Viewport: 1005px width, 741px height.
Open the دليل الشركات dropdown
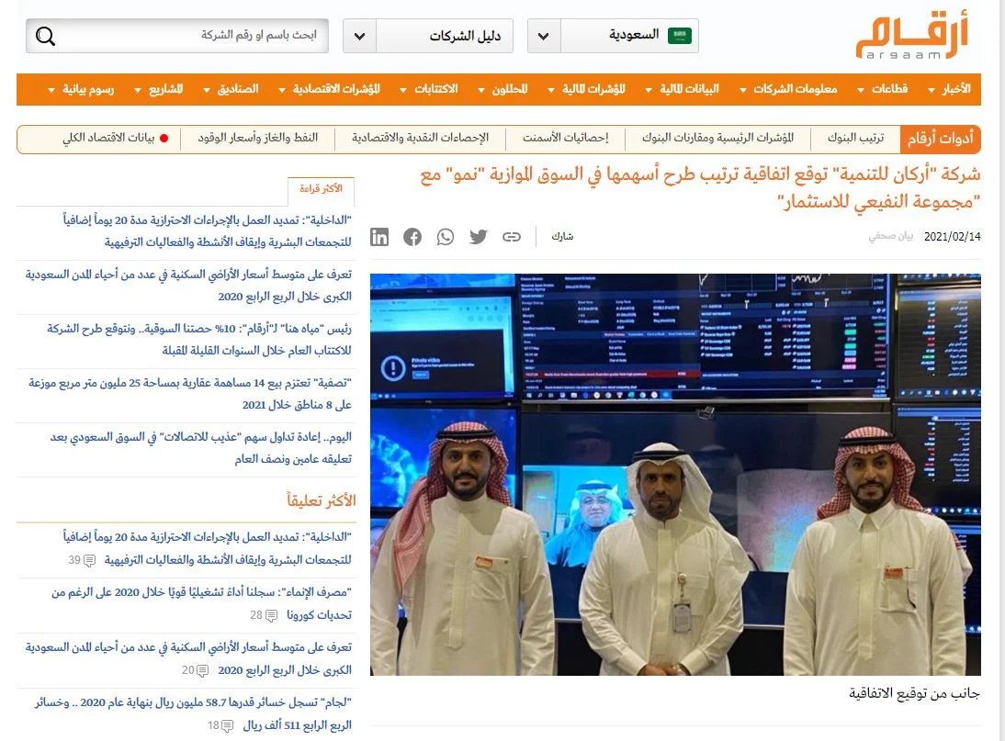coord(359,36)
